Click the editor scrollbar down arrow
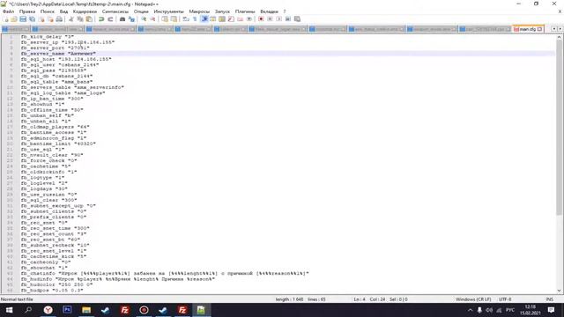 click(x=560, y=291)
